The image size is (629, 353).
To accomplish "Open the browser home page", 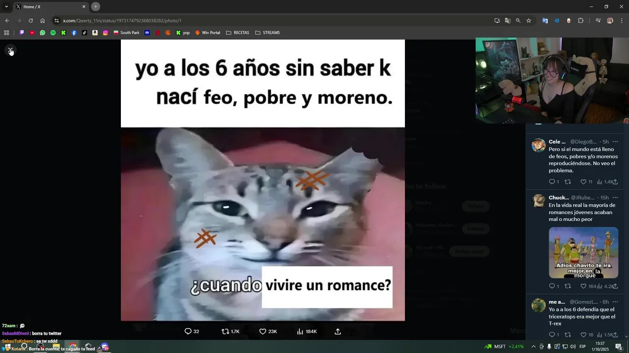I will [x=43, y=21].
